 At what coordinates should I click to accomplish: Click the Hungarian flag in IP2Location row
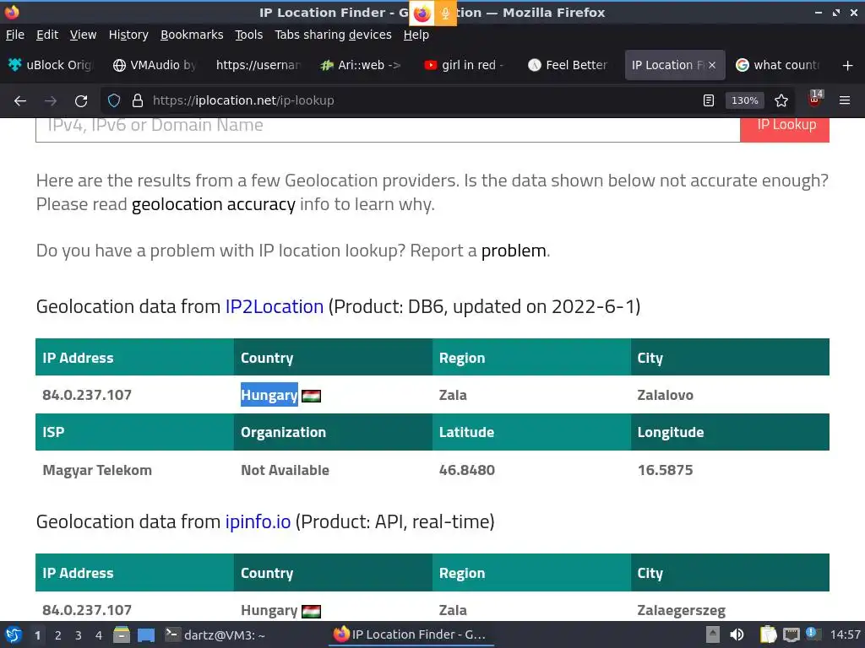[x=311, y=396]
